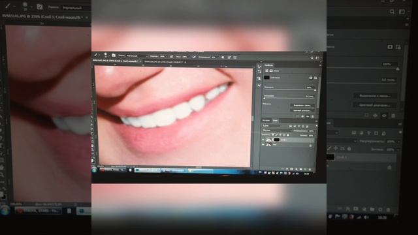The height and width of the screenshot is (235, 418).
Task: Open the paint symmetry options icon
Action: pos(234,57)
